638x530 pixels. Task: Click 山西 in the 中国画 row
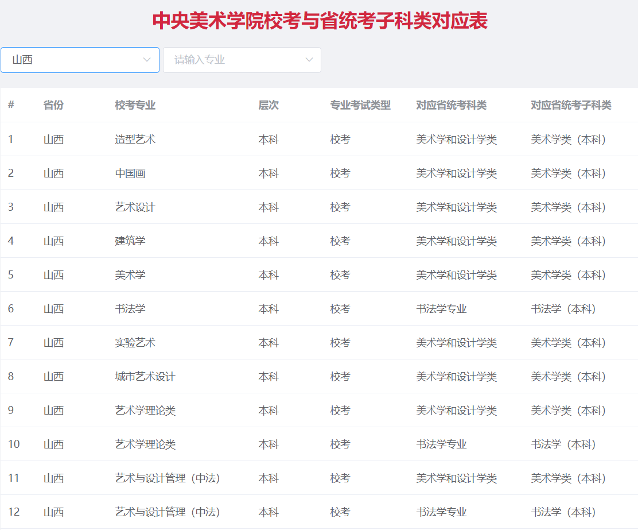coord(54,173)
